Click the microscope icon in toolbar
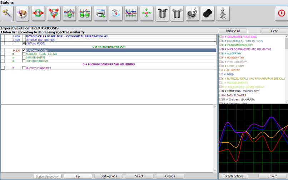 click(x=193, y=14)
